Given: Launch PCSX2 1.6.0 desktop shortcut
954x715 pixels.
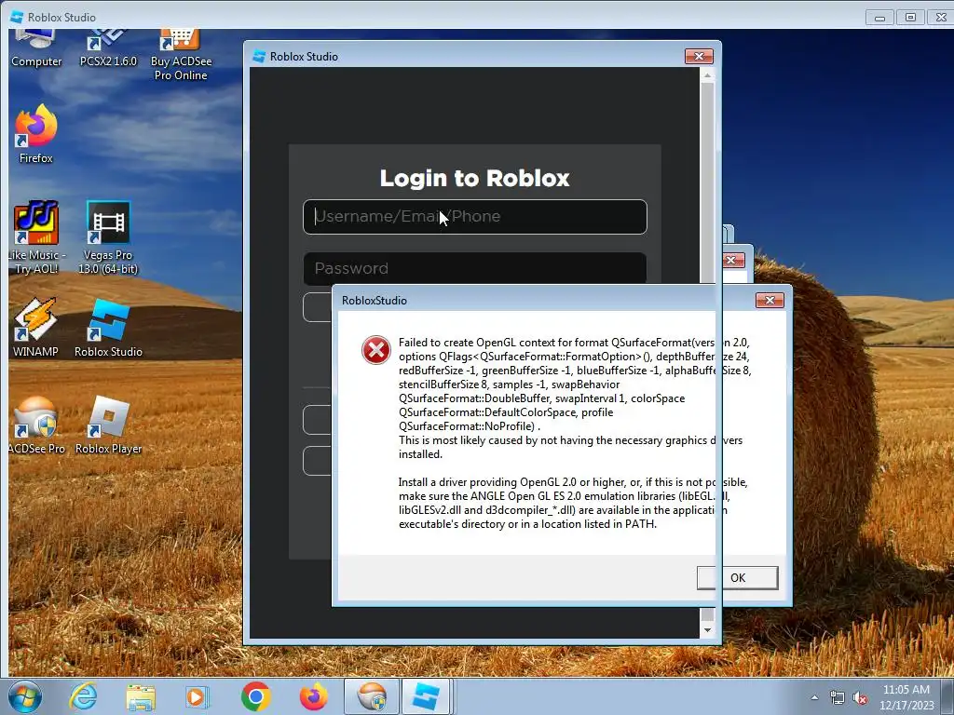Looking at the screenshot, I should (108, 48).
